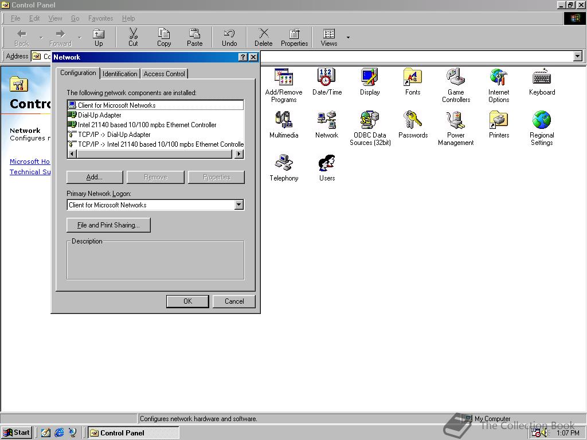This screenshot has height=440, width=587.
Task: Select TCP/IP -> Dial-Up Adapter entry
Action: [155, 134]
